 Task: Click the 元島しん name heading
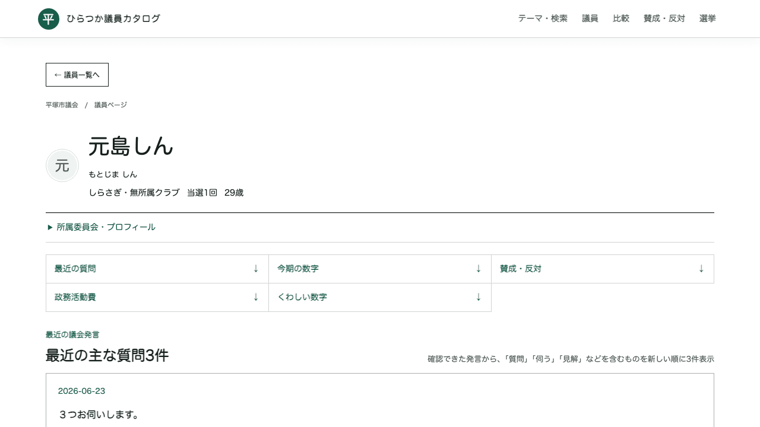[131, 146]
